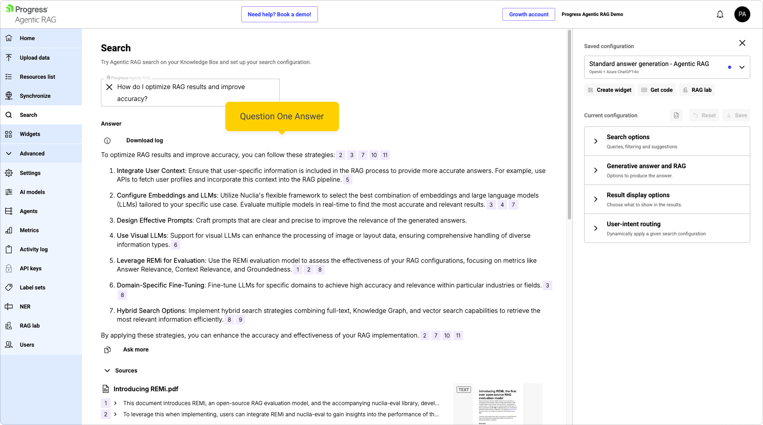Screen dimensions: 763x425
Task: Go to the Metrics page
Action: [x=29, y=230]
